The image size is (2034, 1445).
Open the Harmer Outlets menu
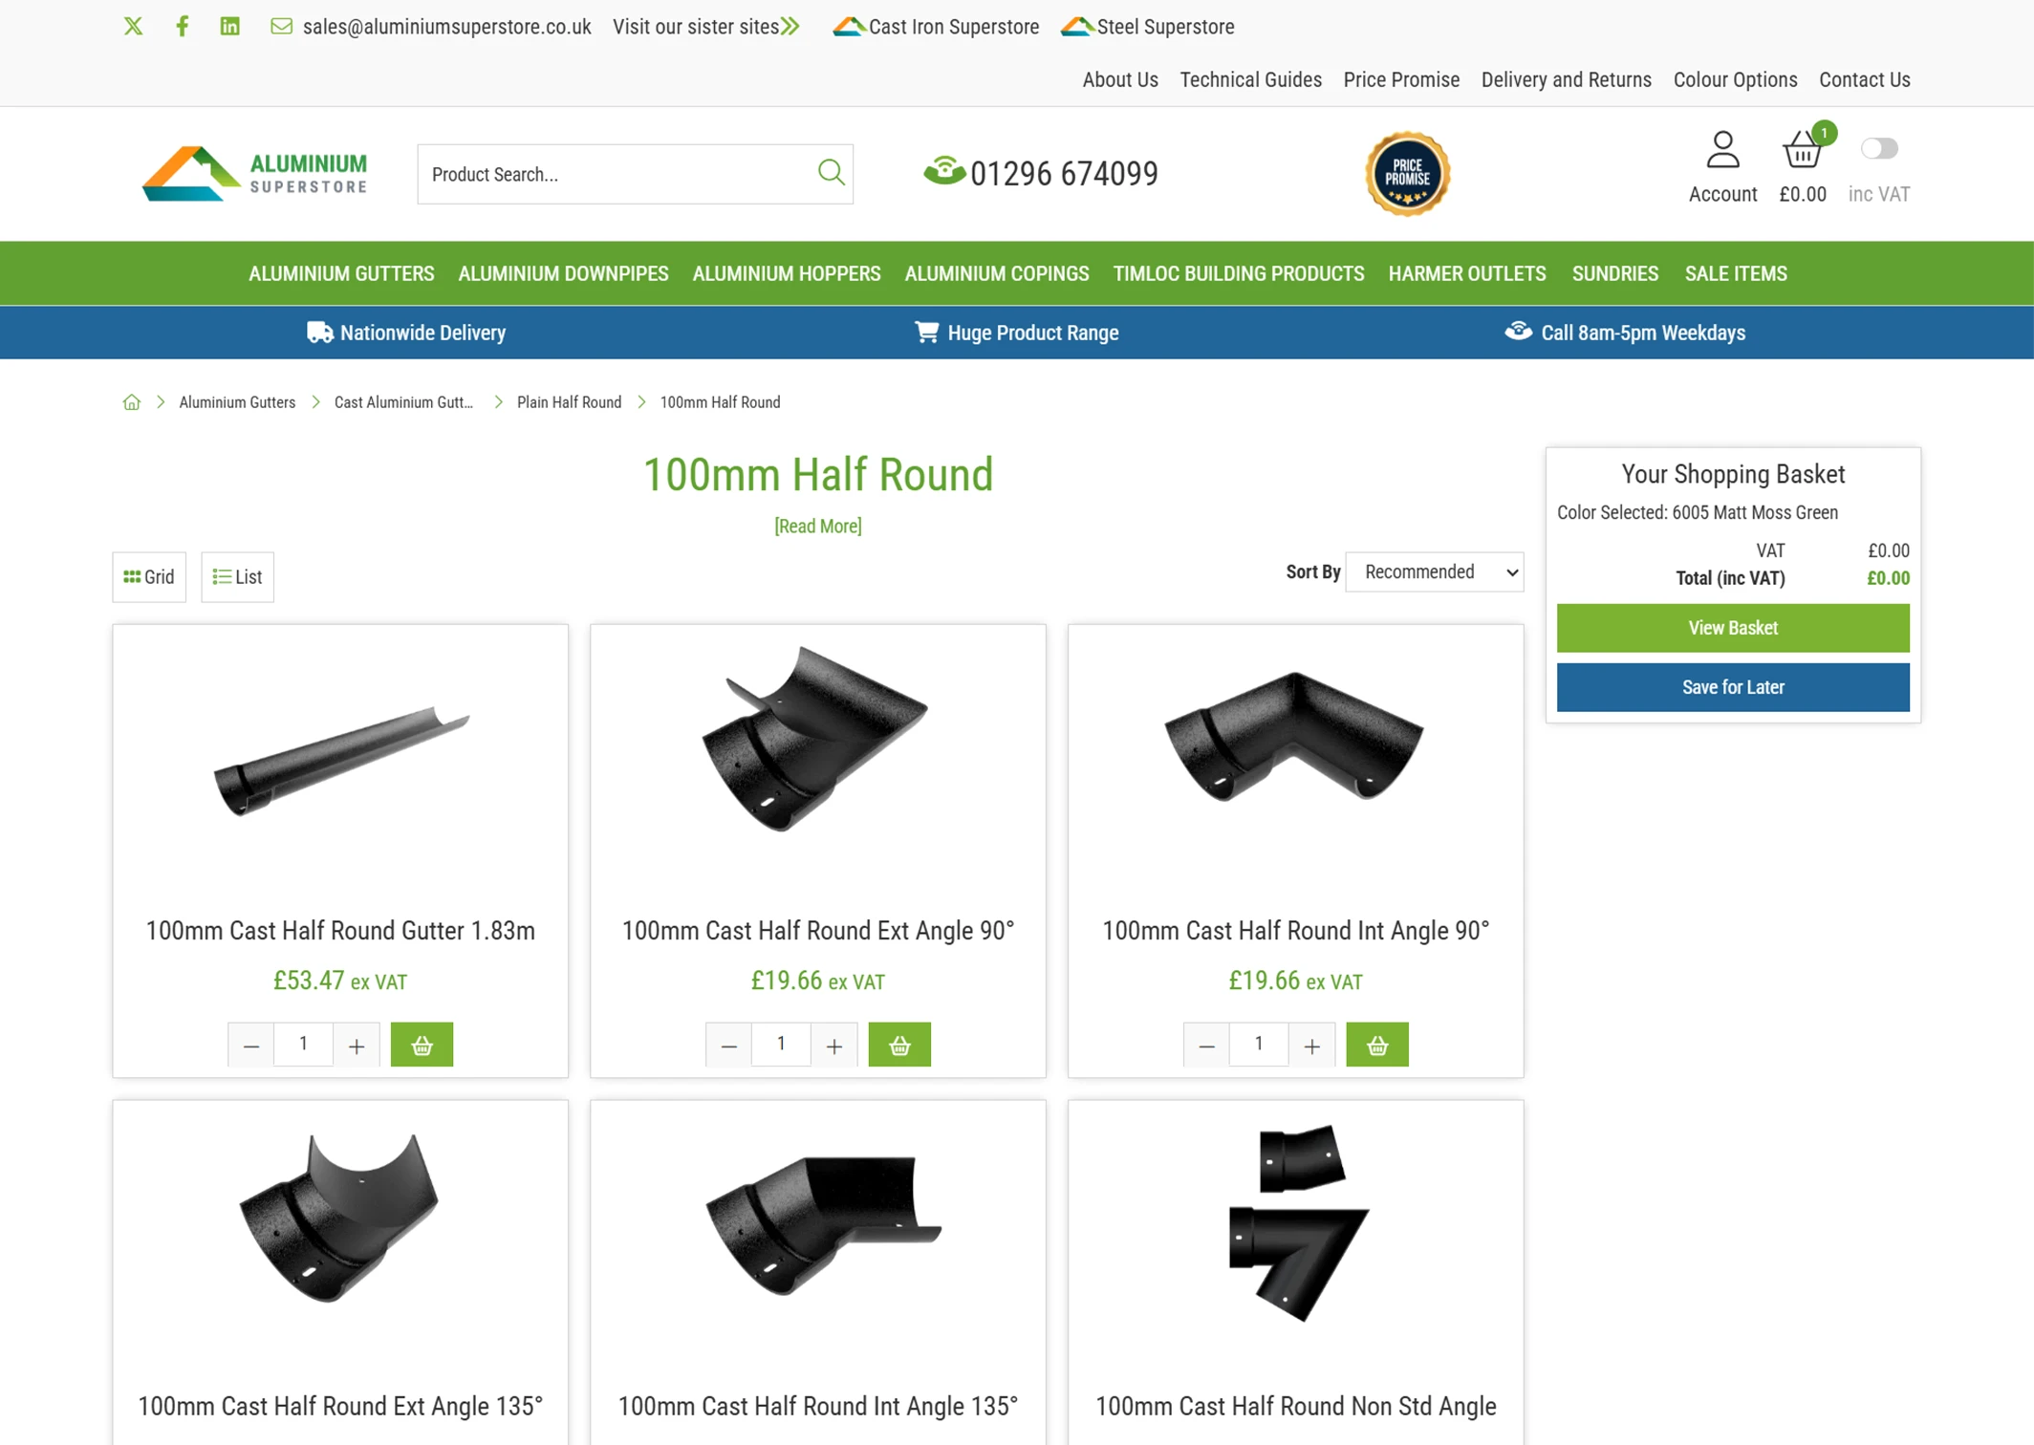pyautogui.click(x=1466, y=273)
